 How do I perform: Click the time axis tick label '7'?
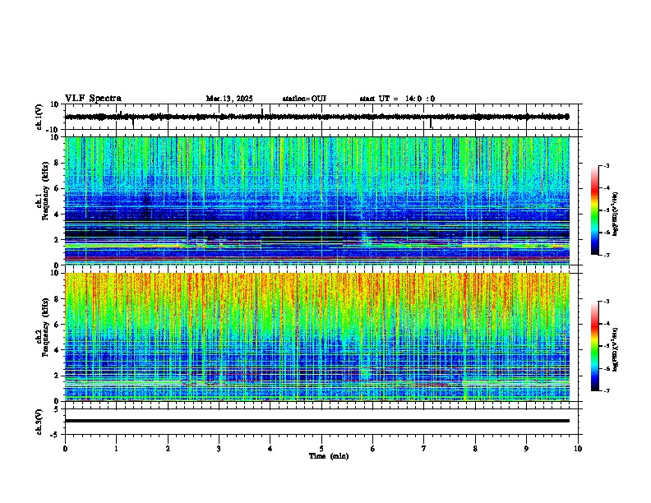click(x=424, y=449)
